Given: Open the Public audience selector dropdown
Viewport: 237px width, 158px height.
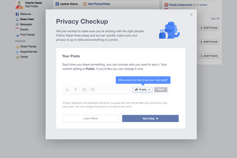Looking at the screenshot, I should point(143,89).
